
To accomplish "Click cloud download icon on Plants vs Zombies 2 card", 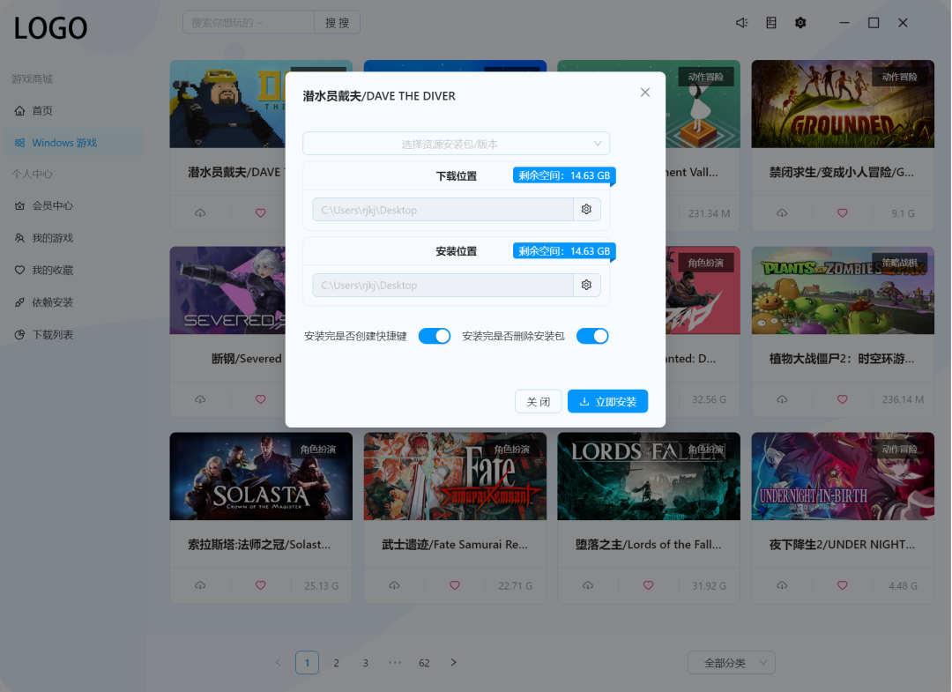I will click(x=782, y=399).
